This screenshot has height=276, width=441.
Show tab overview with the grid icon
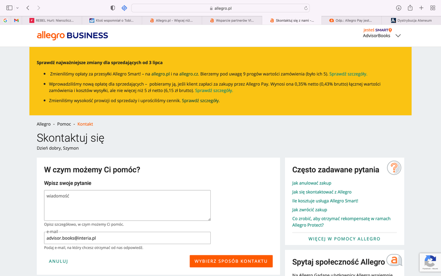tap(433, 8)
